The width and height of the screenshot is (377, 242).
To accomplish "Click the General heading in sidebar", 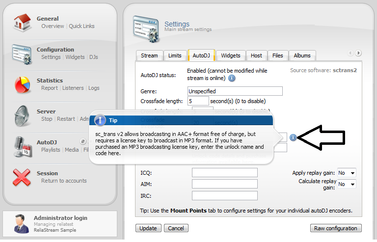I will point(48,19).
